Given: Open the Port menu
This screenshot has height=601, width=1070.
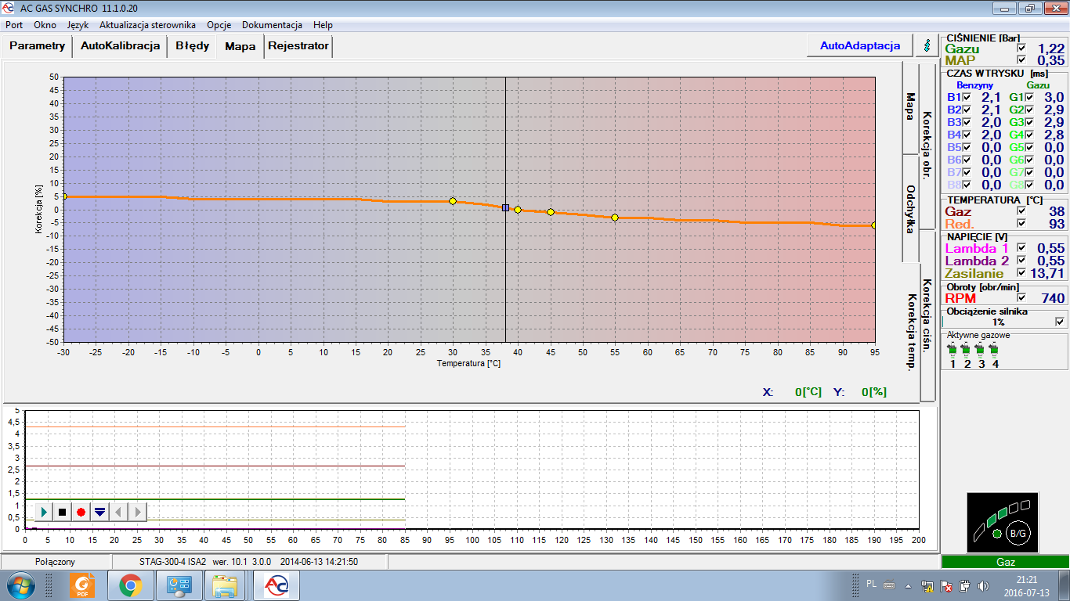Looking at the screenshot, I should coord(14,25).
